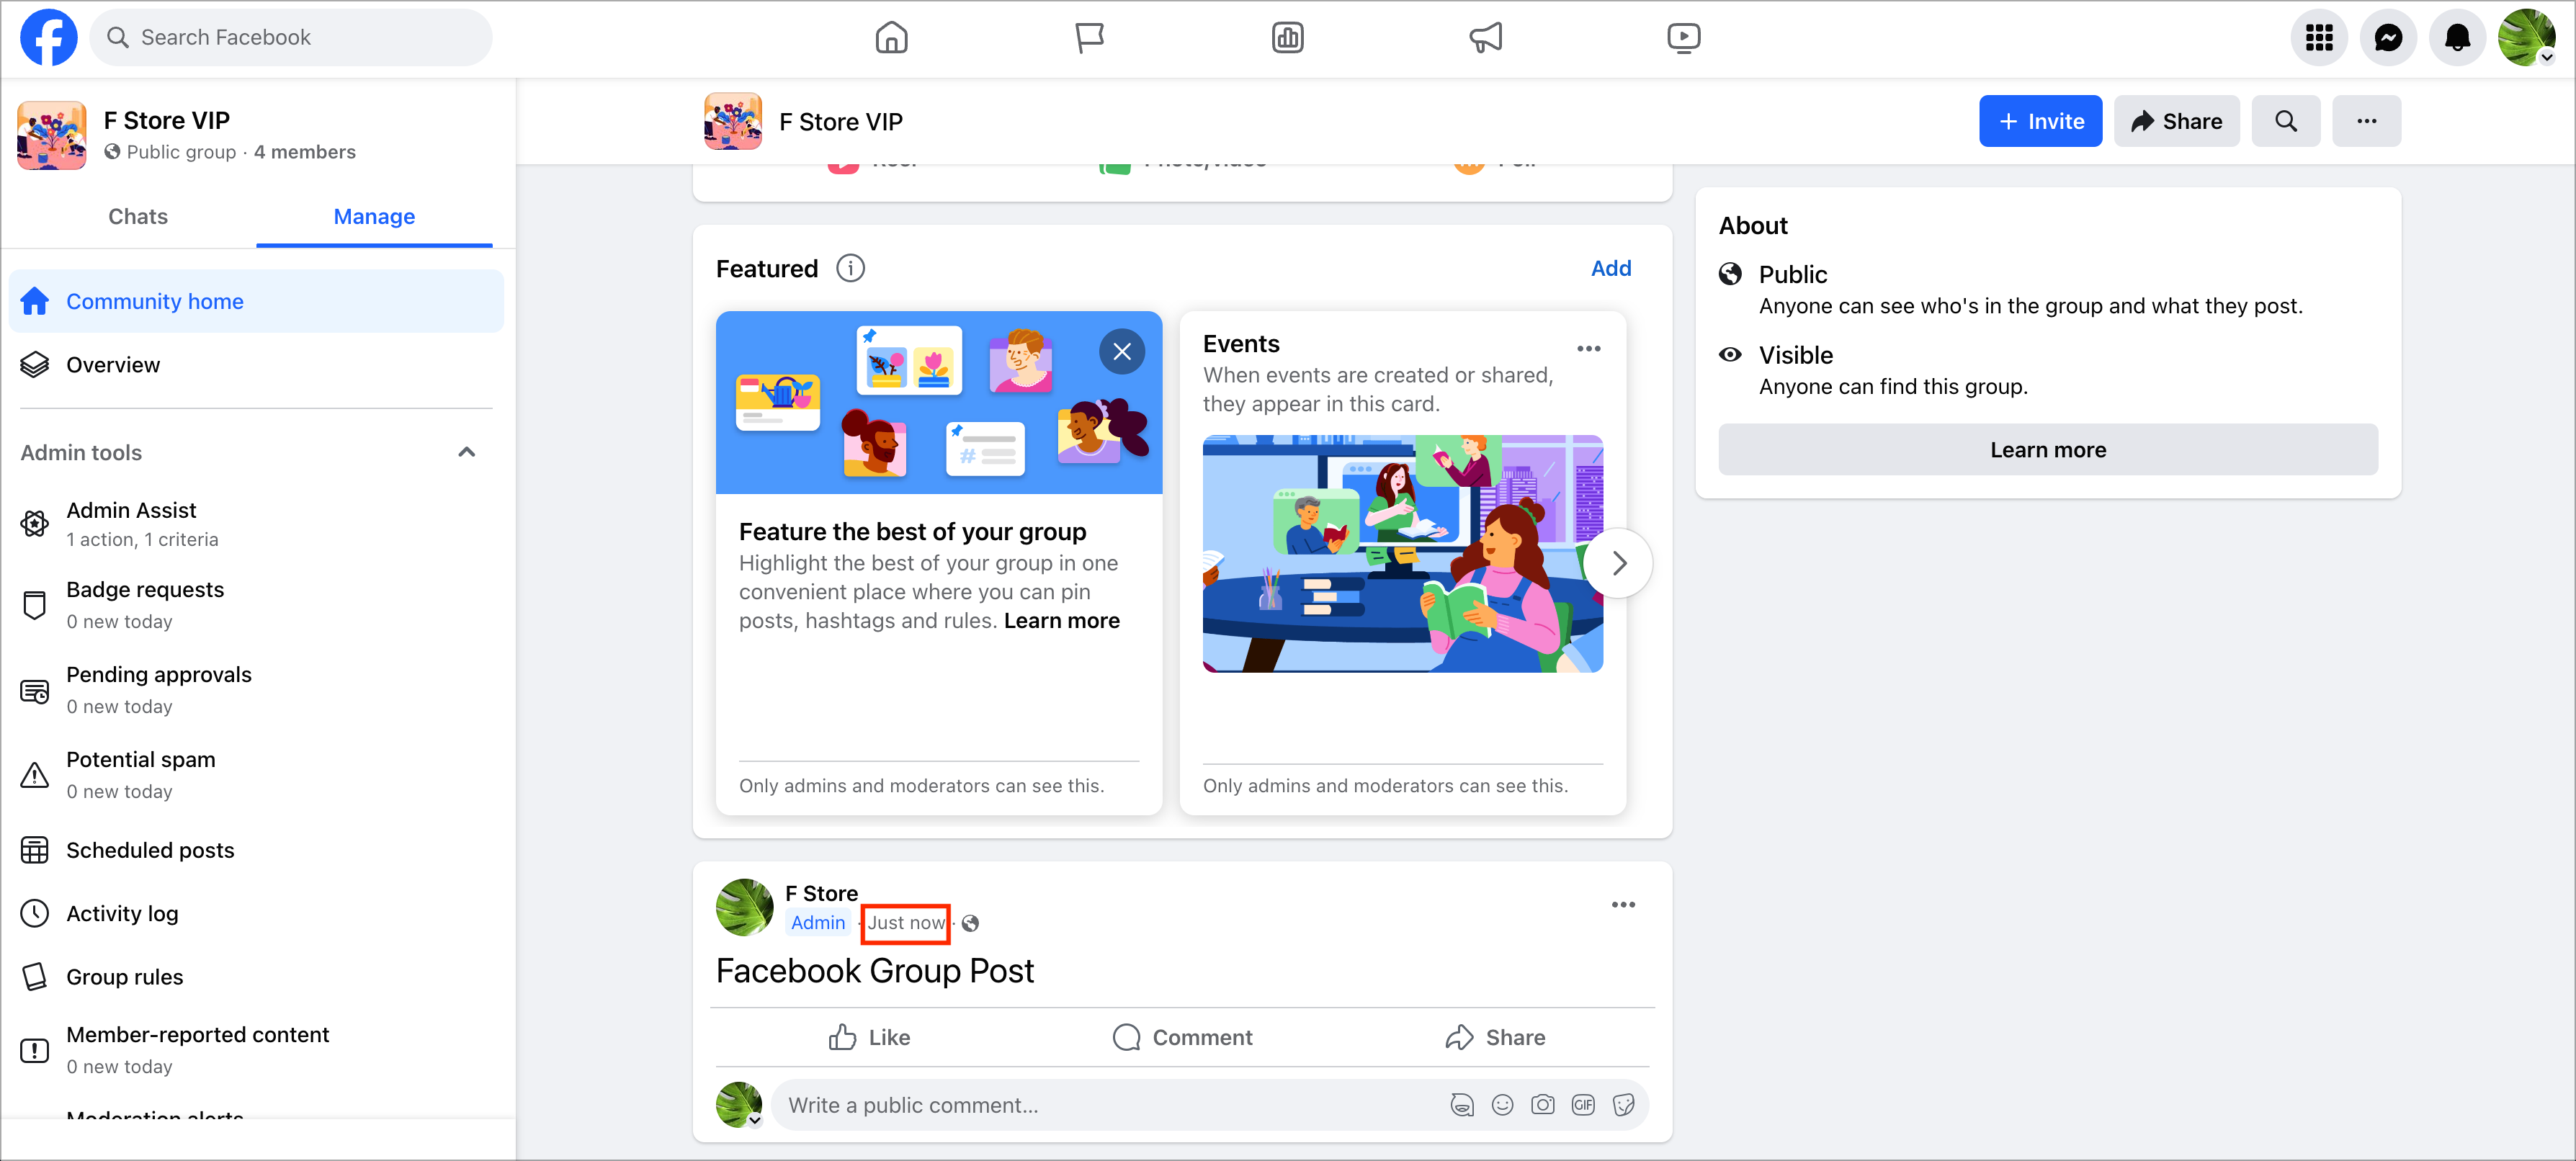Click the post audience globe icon
The image size is (2576, 1161).
(x=970, y=924)
